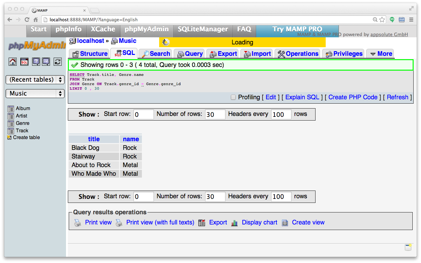
Task: Go to the Export tab
Action: (223, 54)
